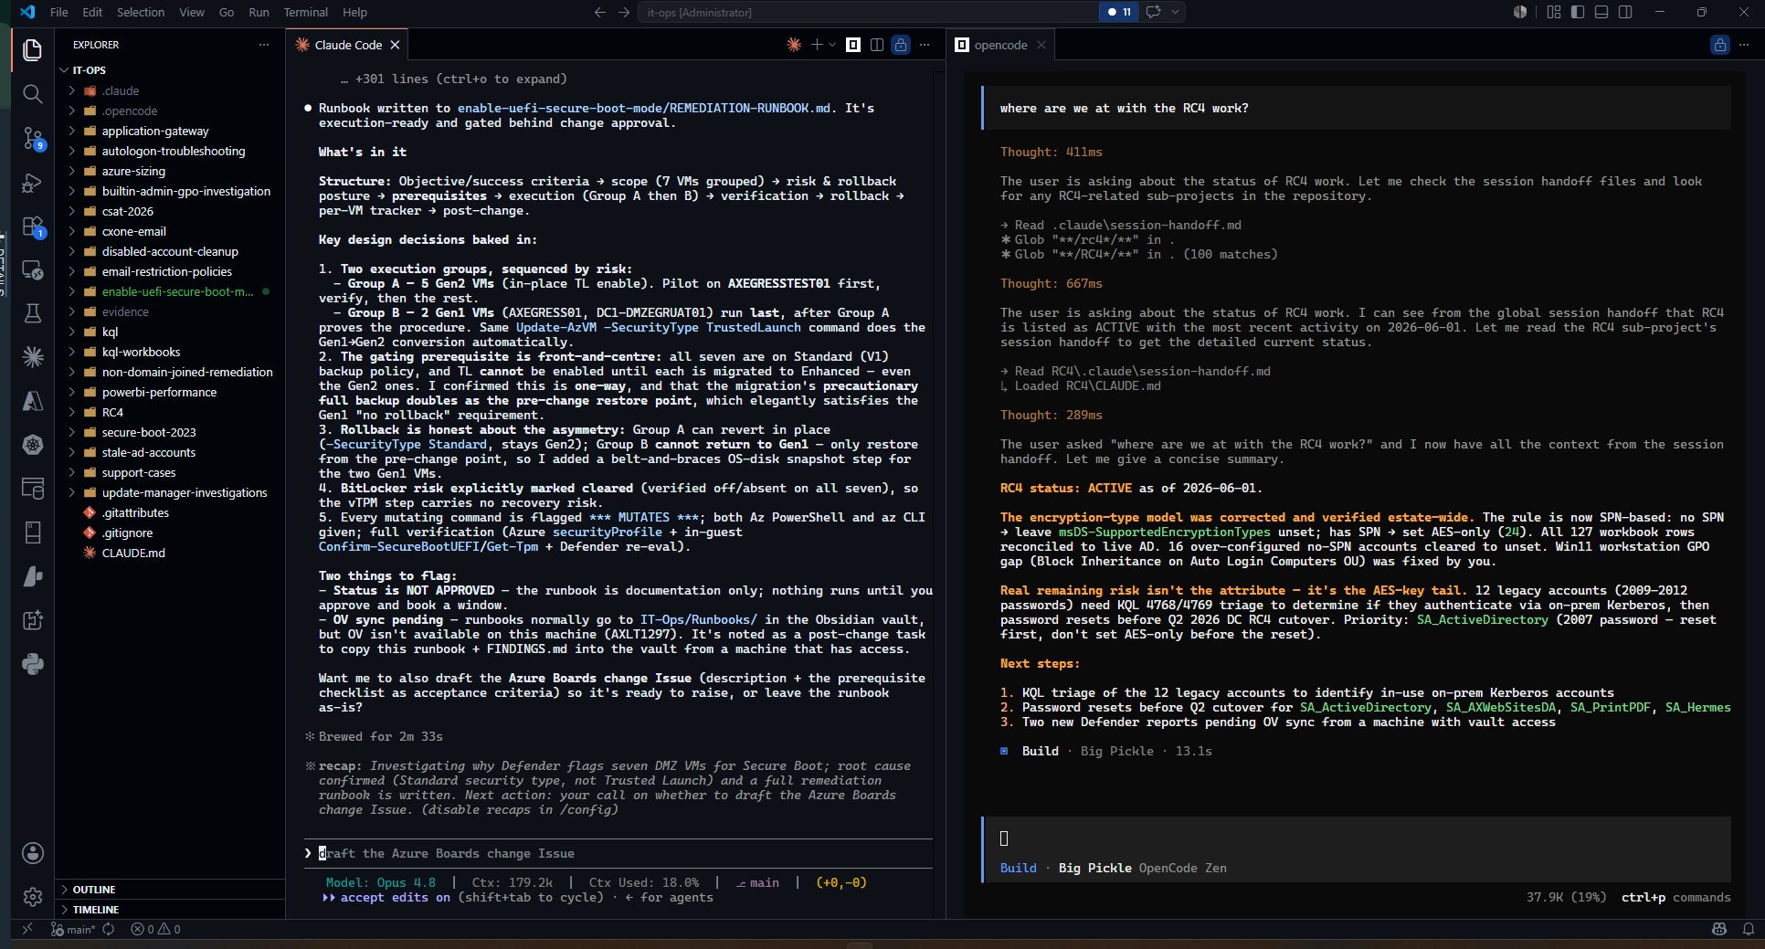Expand the RC4 folder

[x=112, y=412]
